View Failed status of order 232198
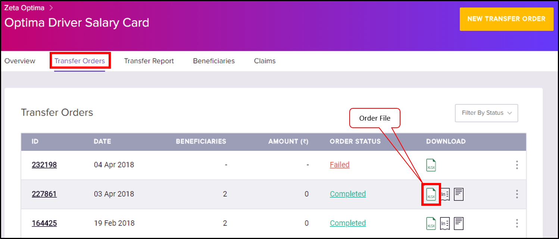This screenshot has height=239, width=559. pos(340,165)
